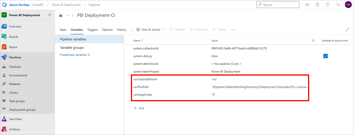Click the Azure DevOps logo icon
354x135 pixels.
(x=4, y=5)
